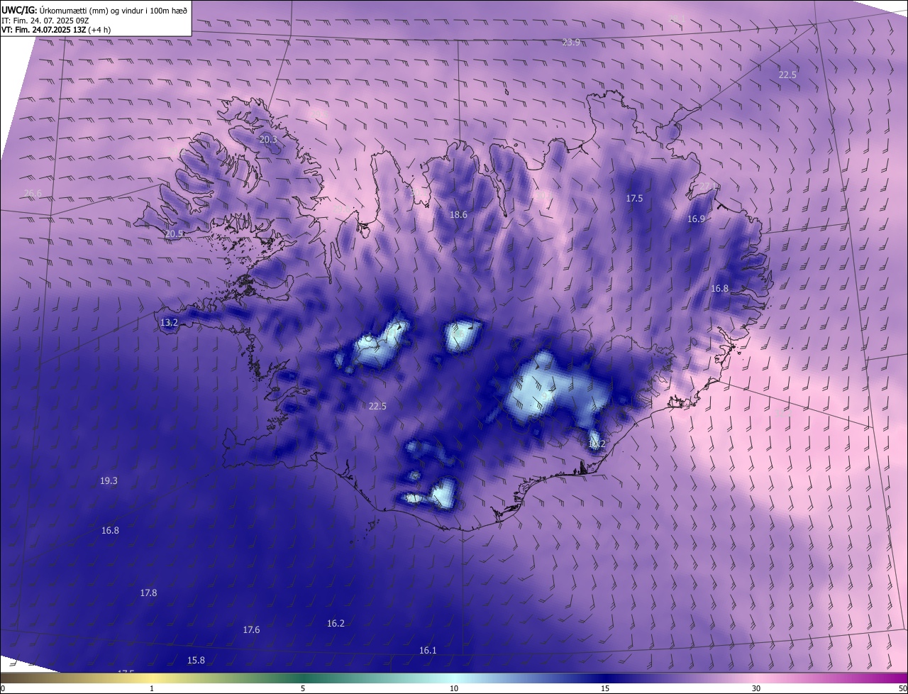Click the 26.6 value at the far west edge
This screenshot has height=694, width=908.
[x=33, y=194]
